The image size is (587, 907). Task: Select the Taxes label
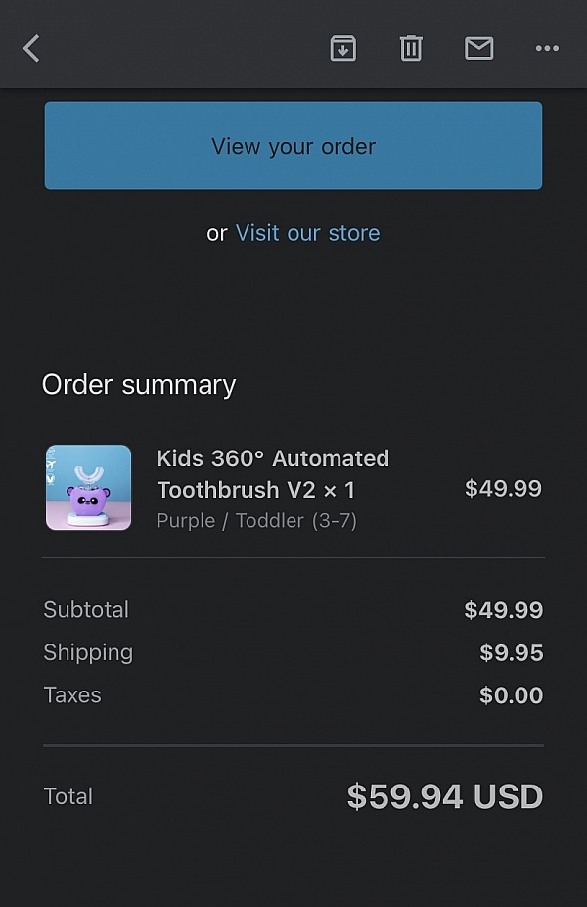click(72, 694)
